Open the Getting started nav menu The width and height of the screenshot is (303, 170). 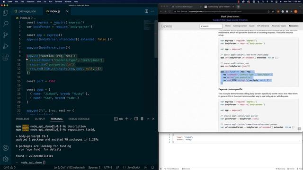coord(240,26)
